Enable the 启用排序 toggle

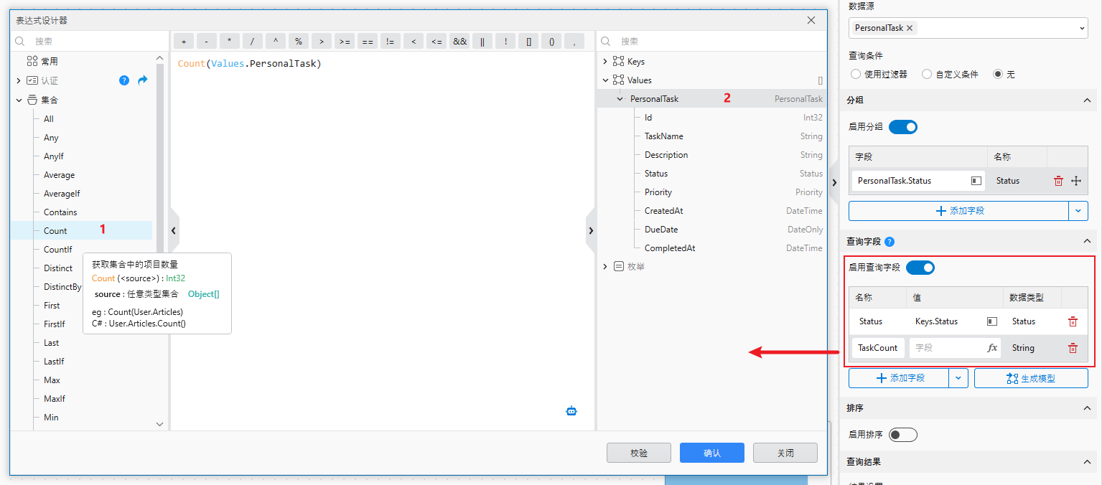pos(902,434)
